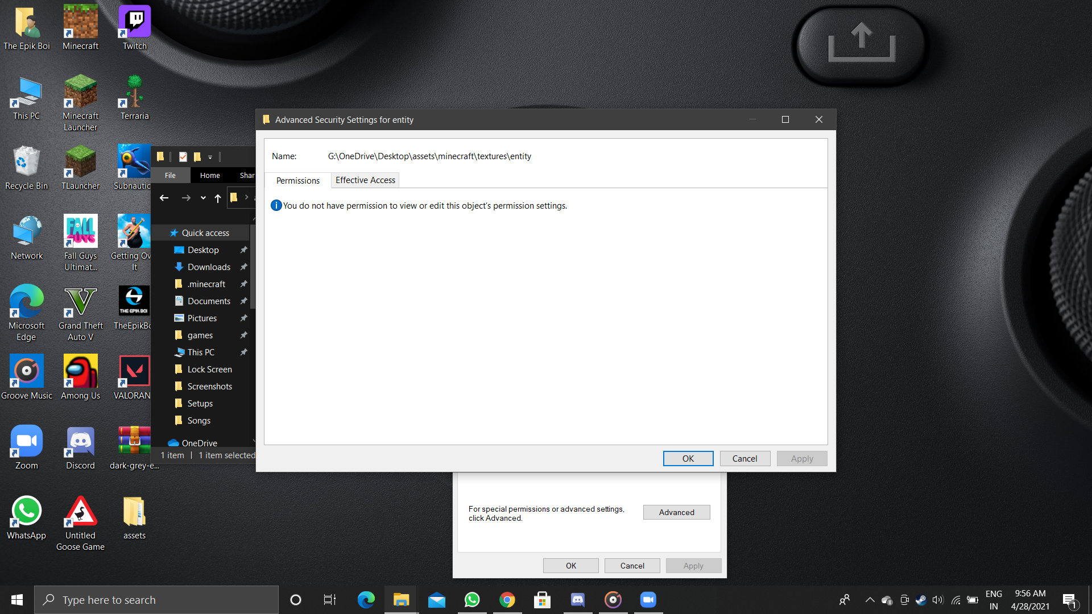
Task: Click Cancel in the Properties dialog
Action: [x=632, y=566]
